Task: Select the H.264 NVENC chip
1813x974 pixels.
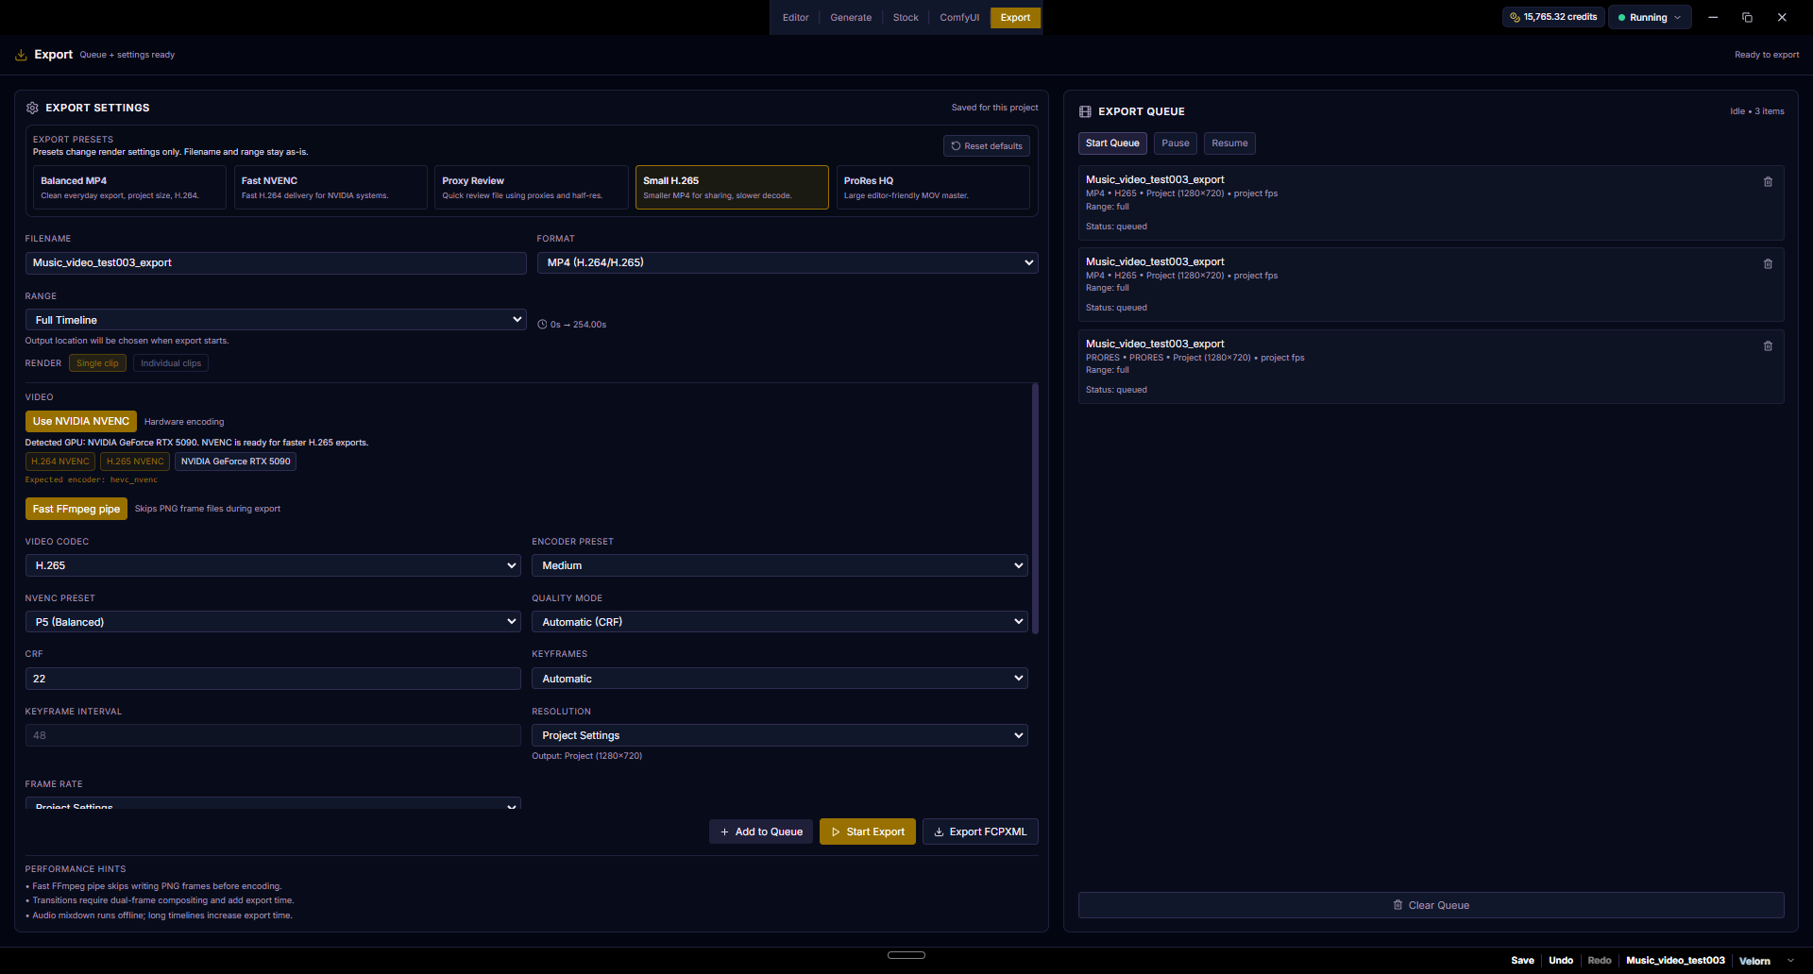Action: [x=60, y=462]
